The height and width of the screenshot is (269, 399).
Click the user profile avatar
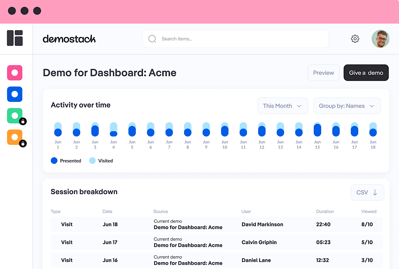(x=380, y=39)
